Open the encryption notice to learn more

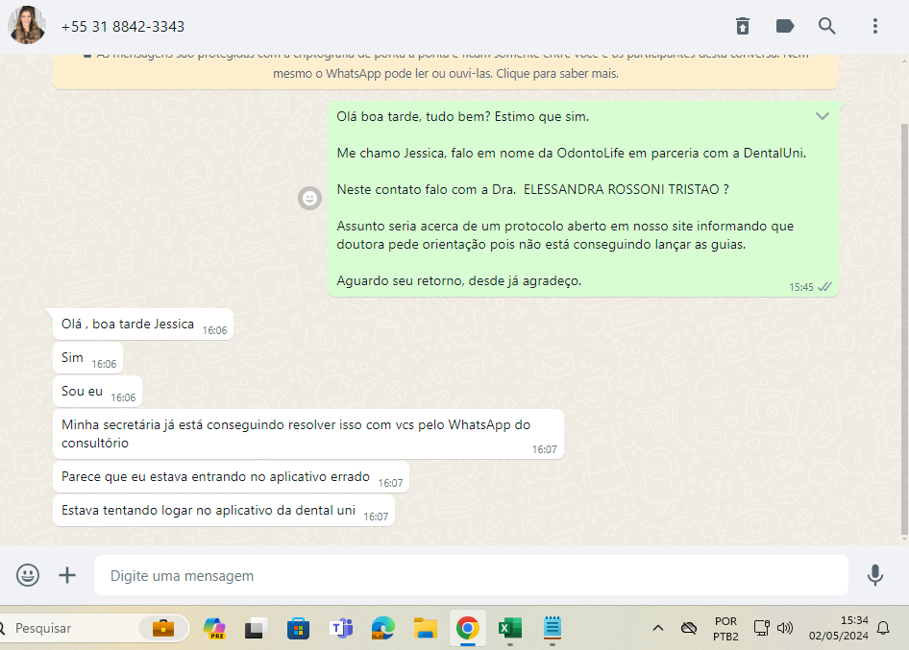(x=445, y=71)
